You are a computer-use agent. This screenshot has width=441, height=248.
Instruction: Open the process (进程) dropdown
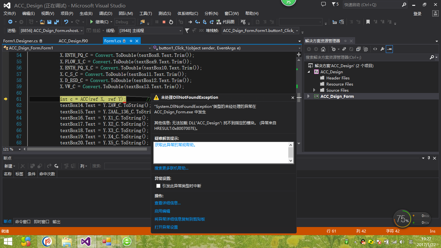pos(51,31)
